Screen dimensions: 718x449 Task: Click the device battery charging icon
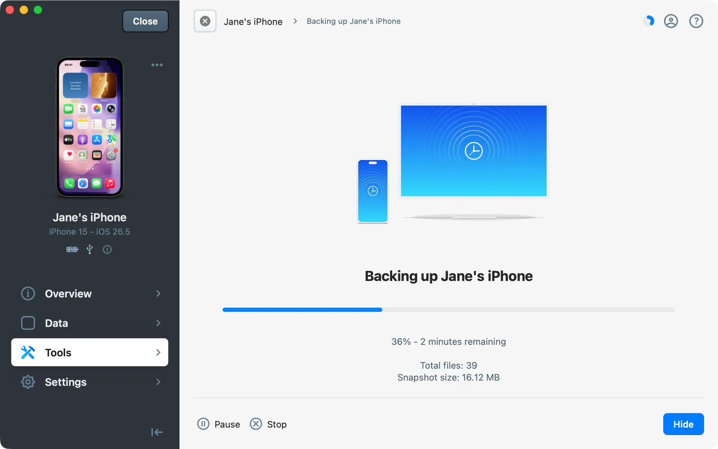click(x=72, y=249)
